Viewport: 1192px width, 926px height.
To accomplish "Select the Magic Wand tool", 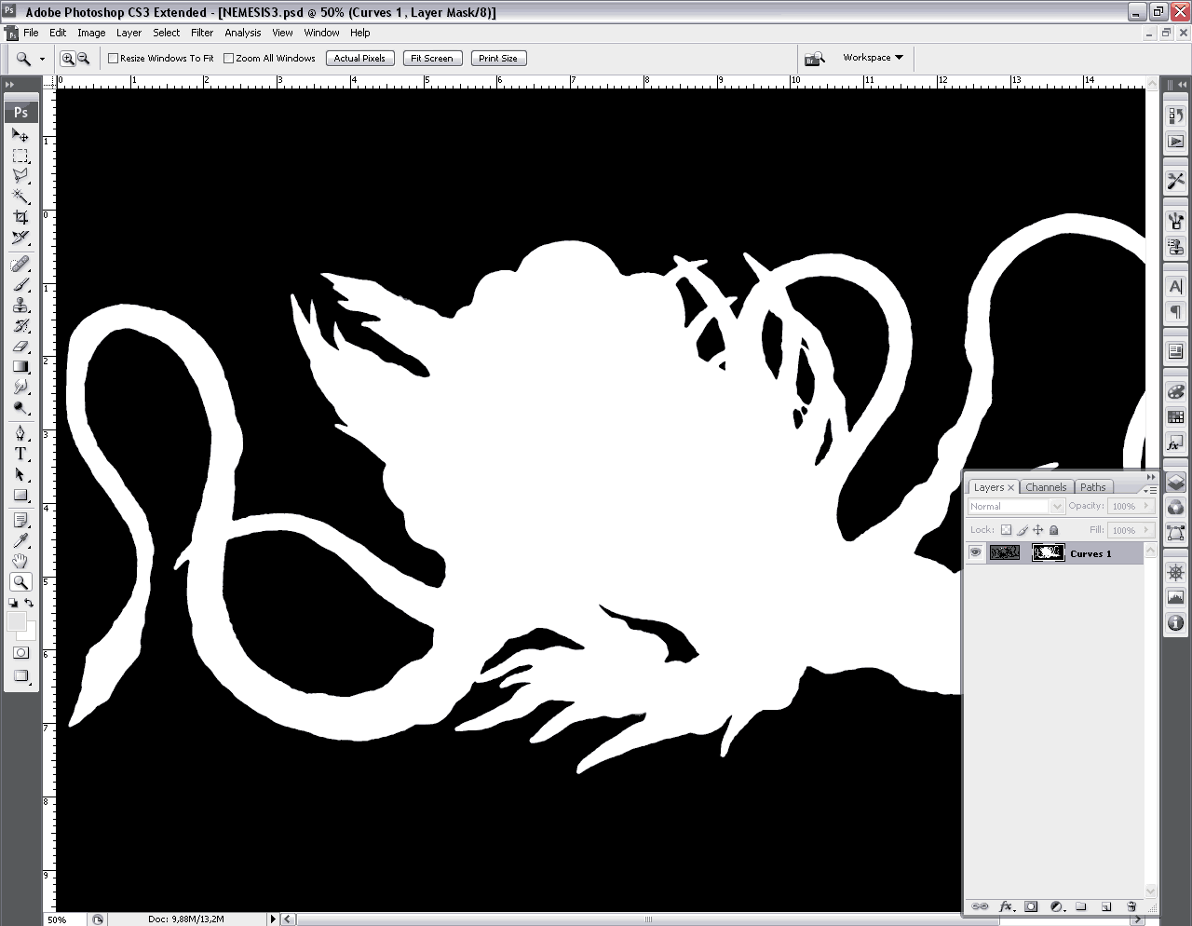I will coord(20,196).
